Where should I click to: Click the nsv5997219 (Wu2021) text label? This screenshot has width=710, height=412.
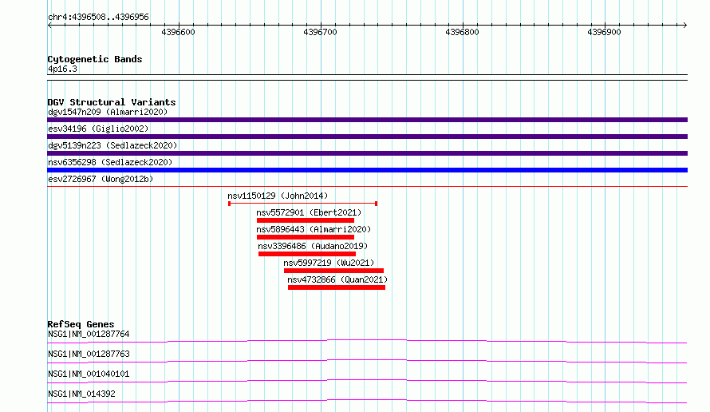pyautogui.click(x=329, y=263)
